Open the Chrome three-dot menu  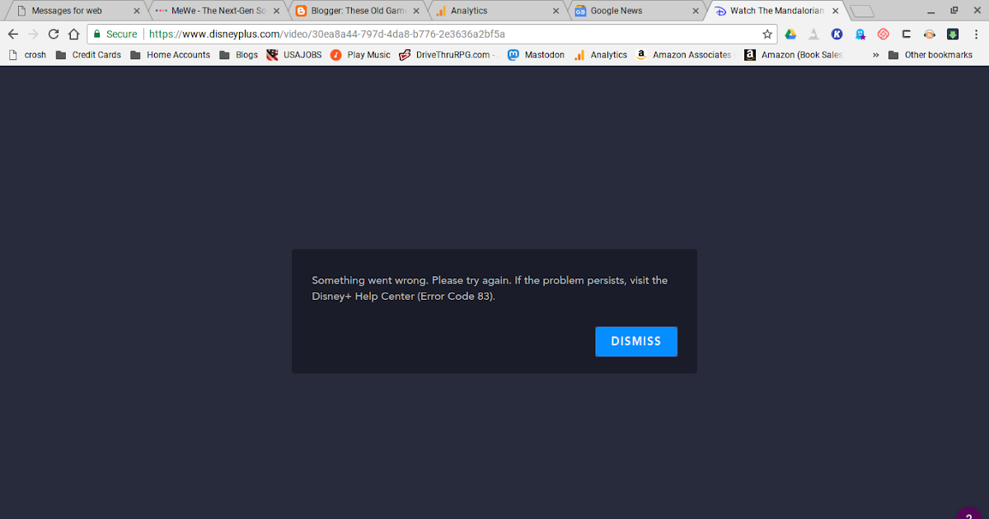click(976, 35)
